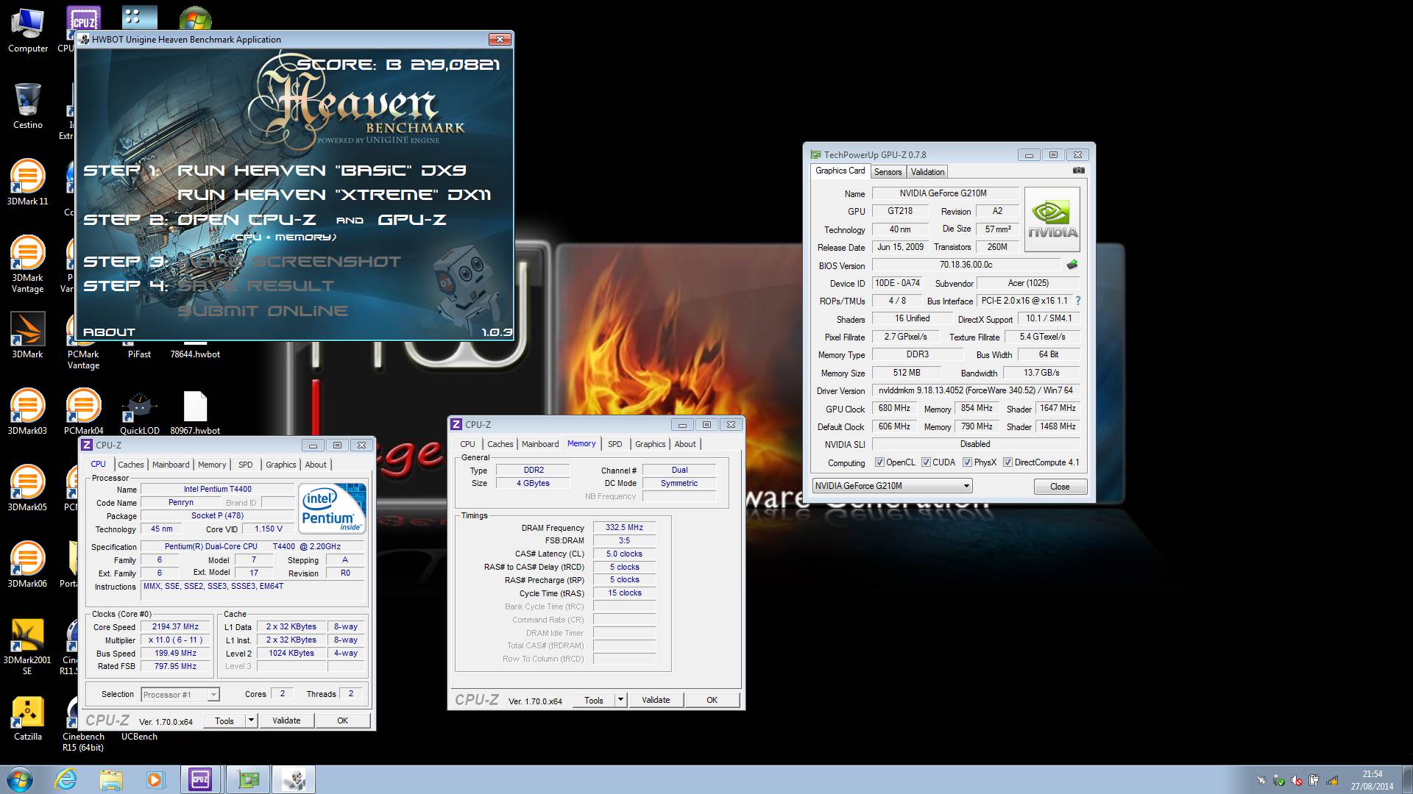1413x794 pixels.
Task: Open the 80967.hwbot file
Action: [195, 412]
